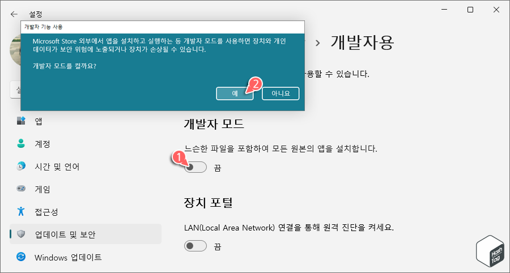Click the 아니요 button in dialog
This screenshot has width=510, height=273.
280,93
